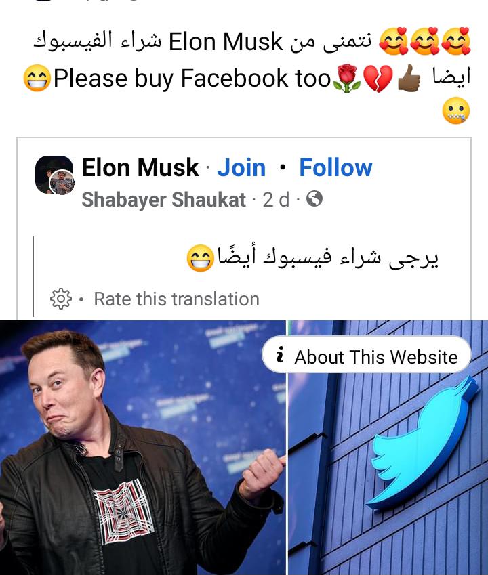Open the translation settings gear icon
The image size is (488, 575).
(x=60, y=299)
